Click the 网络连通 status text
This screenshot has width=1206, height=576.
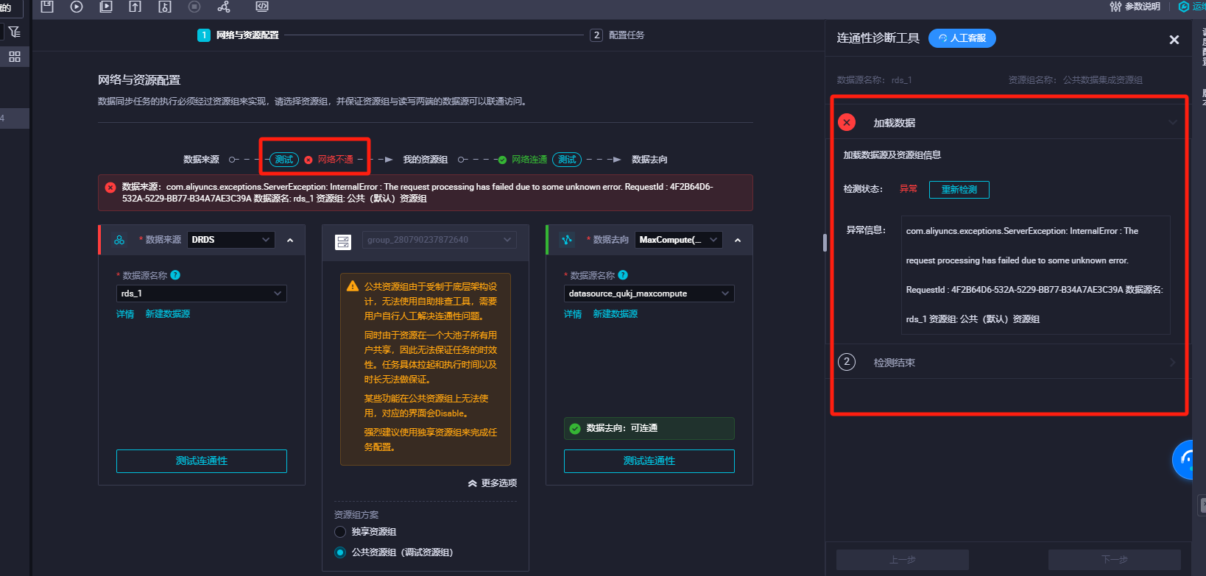(529, 160)
